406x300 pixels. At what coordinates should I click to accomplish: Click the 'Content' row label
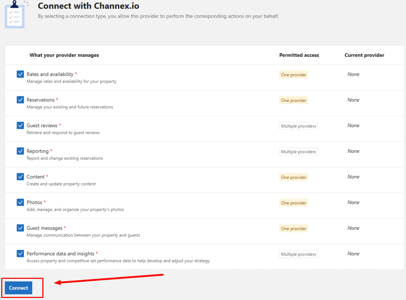point(36,177)
